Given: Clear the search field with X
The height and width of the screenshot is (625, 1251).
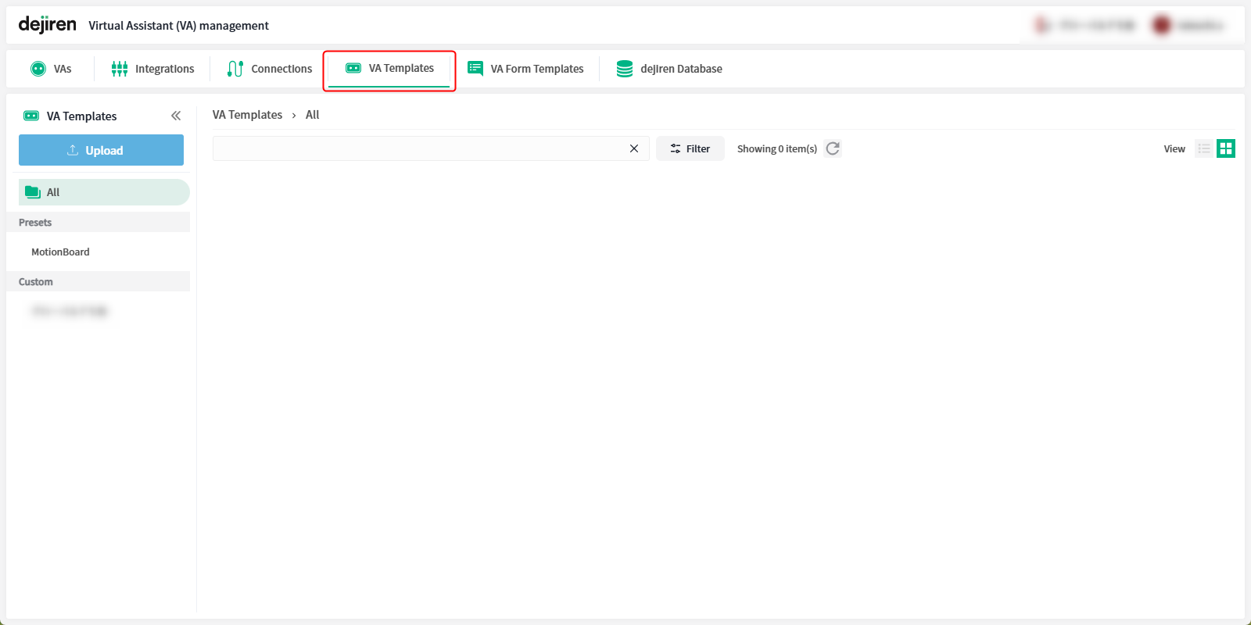Looking at the screenshot, I should tap(634, 148).
